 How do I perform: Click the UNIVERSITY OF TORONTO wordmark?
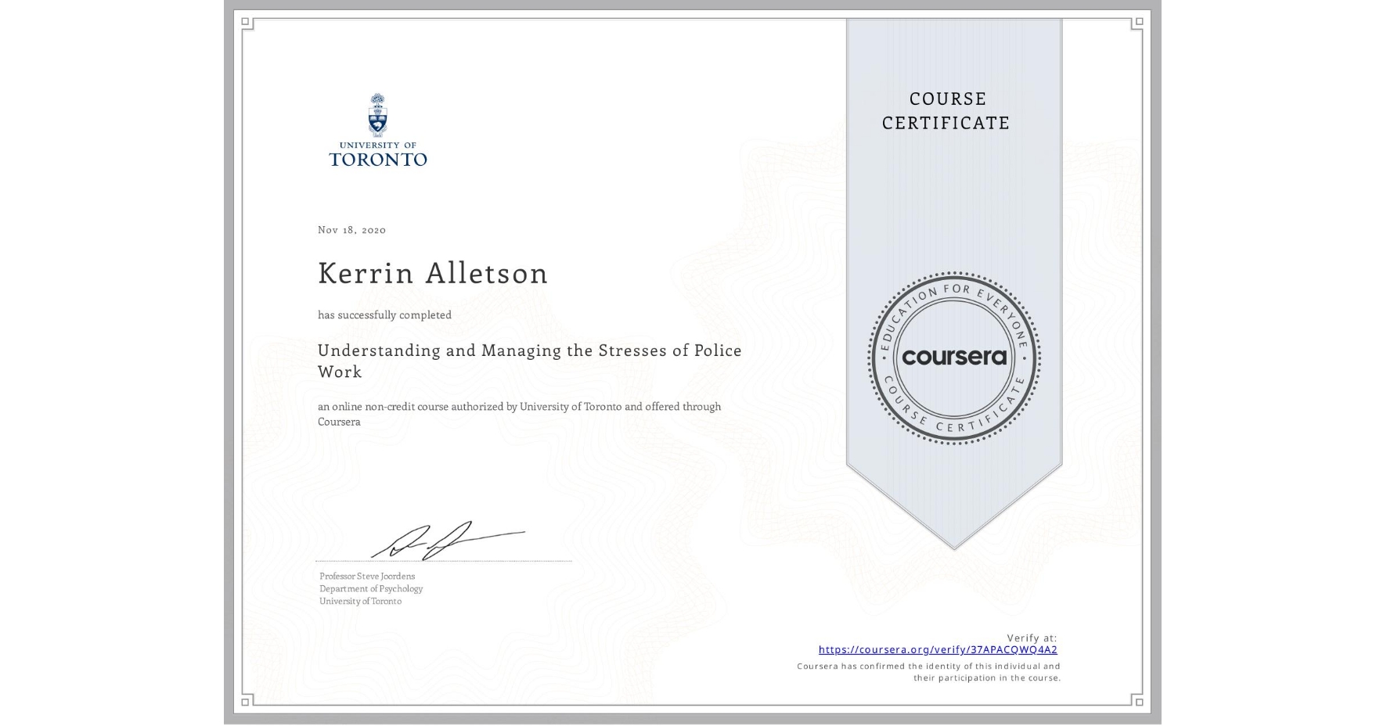click(379, 153)
